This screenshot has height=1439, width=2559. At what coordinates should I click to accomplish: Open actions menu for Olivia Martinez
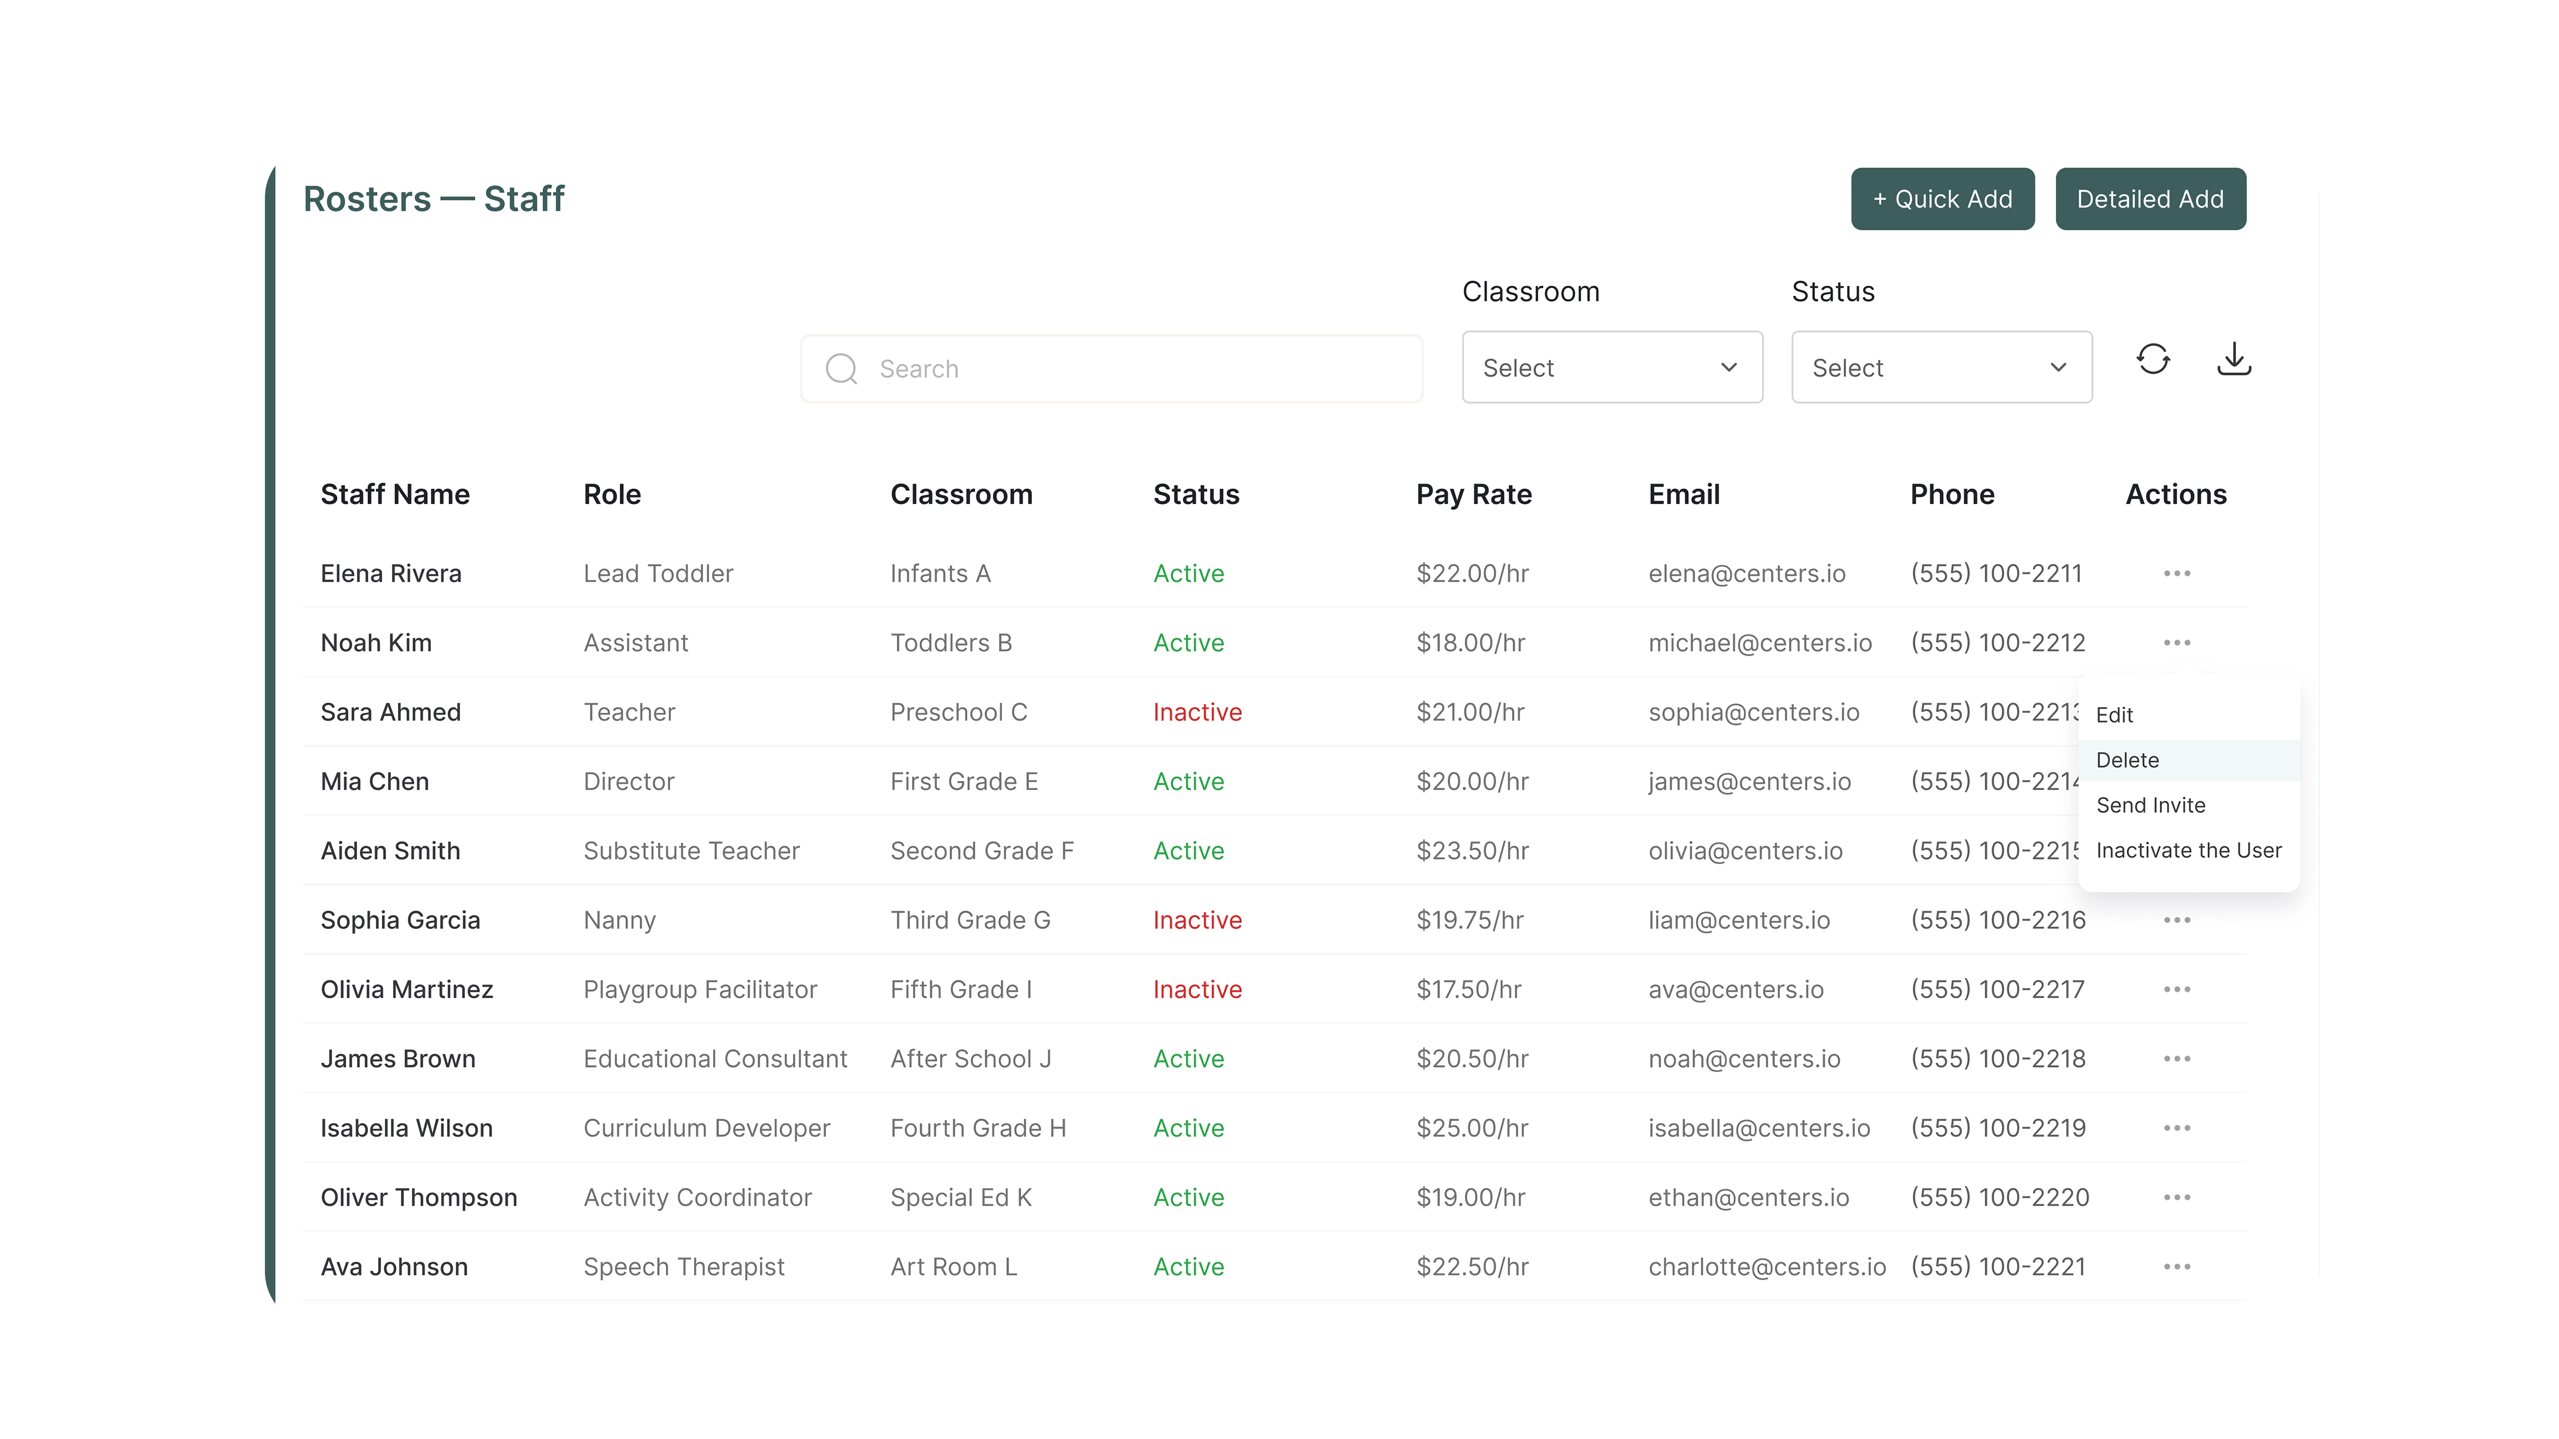(2176, 990)
